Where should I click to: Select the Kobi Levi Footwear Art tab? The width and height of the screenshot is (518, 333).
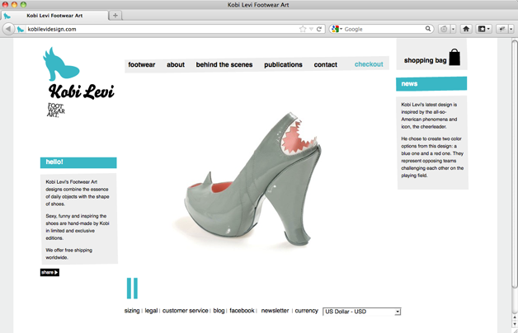tap(54, 16)
